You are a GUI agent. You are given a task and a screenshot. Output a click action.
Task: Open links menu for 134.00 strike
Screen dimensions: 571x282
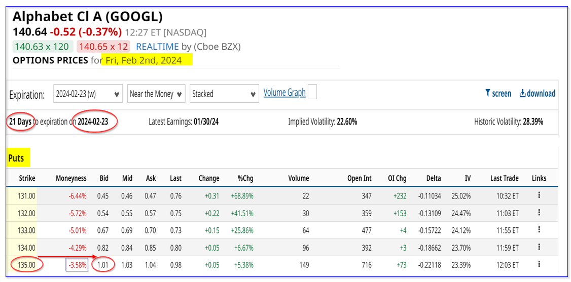coord(539,248)
